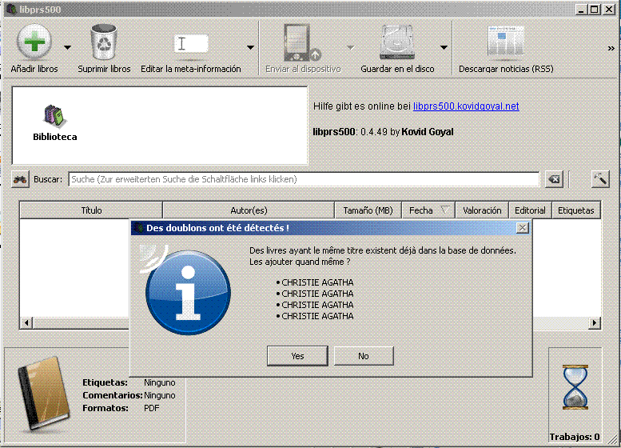This screenshot has width=621, height=448.
Task: Sort by the Tamaño (MB) column header
Action: click(x=368, y=210)
